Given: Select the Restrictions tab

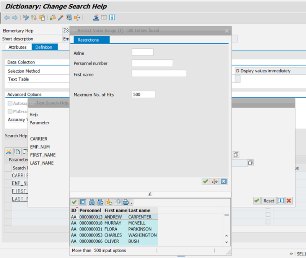Looking at the screenshot, I should (x=92, y=40).
